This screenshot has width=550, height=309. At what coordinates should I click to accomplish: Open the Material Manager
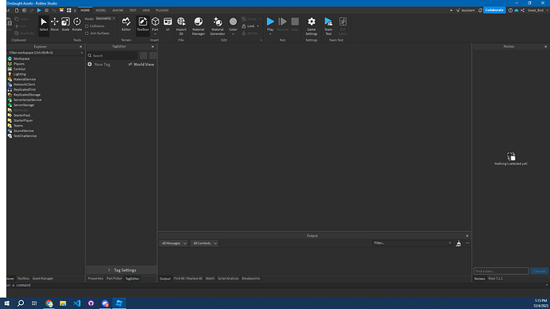(x=198, y=26)
